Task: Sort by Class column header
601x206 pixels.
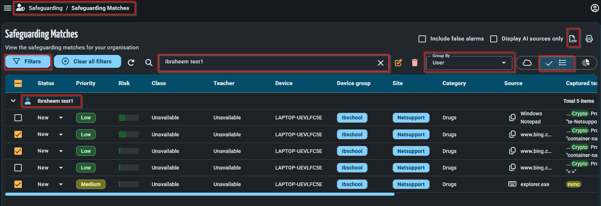Action: coord(159,83)
